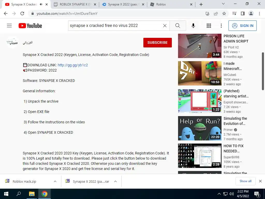
Task: Start voice search with the microphone
Action: pyautogui.click(x=193, y=26)
